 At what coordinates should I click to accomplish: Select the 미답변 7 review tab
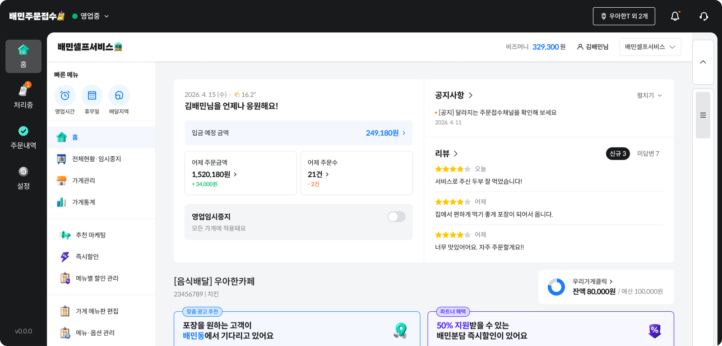pyautogui.click(x=648, y=154)
